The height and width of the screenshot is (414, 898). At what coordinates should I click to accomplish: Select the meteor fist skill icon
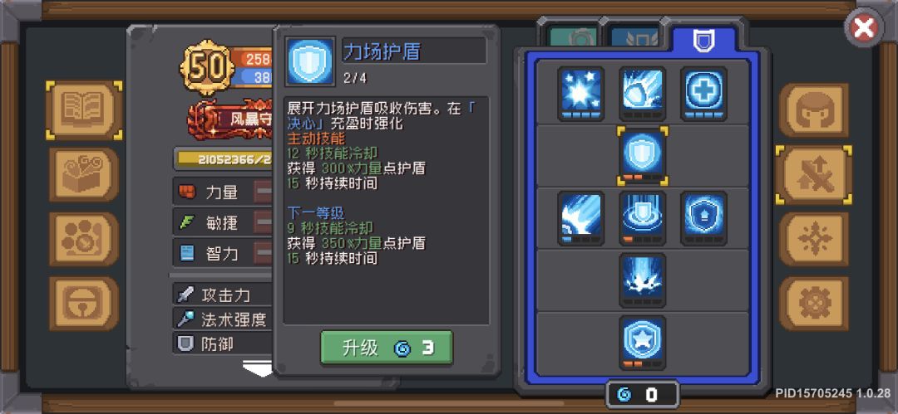642,93
